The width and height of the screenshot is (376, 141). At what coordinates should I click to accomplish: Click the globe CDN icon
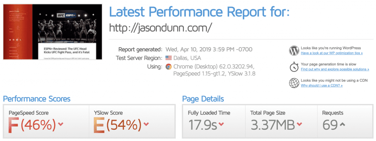(x=294, y=83)
